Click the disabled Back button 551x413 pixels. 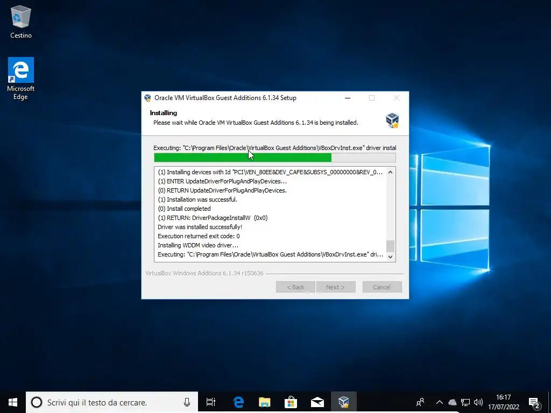pyautogui.click(x=295, y=287)
